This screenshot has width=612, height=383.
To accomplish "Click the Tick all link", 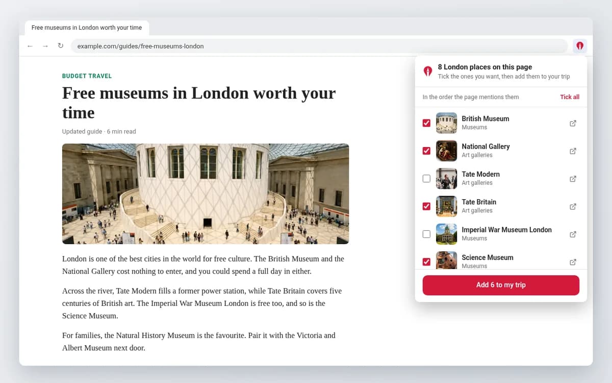I will click(570, 97).
